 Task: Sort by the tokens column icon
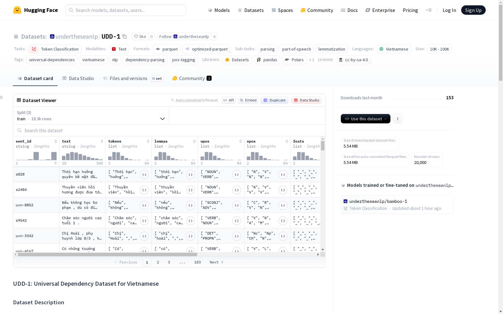148,141
